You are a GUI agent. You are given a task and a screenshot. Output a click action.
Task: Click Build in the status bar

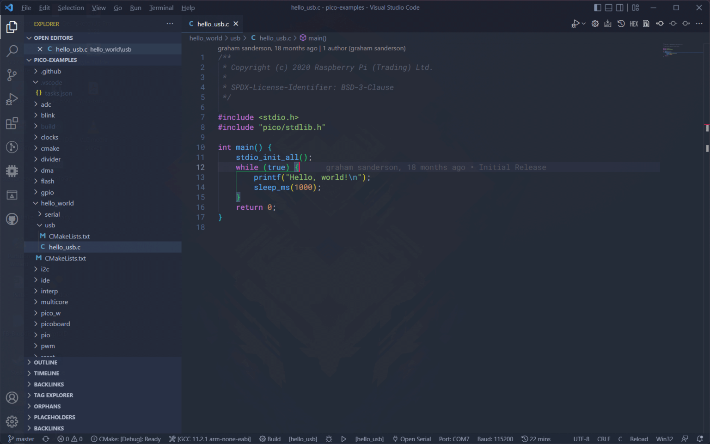(270, 439)
